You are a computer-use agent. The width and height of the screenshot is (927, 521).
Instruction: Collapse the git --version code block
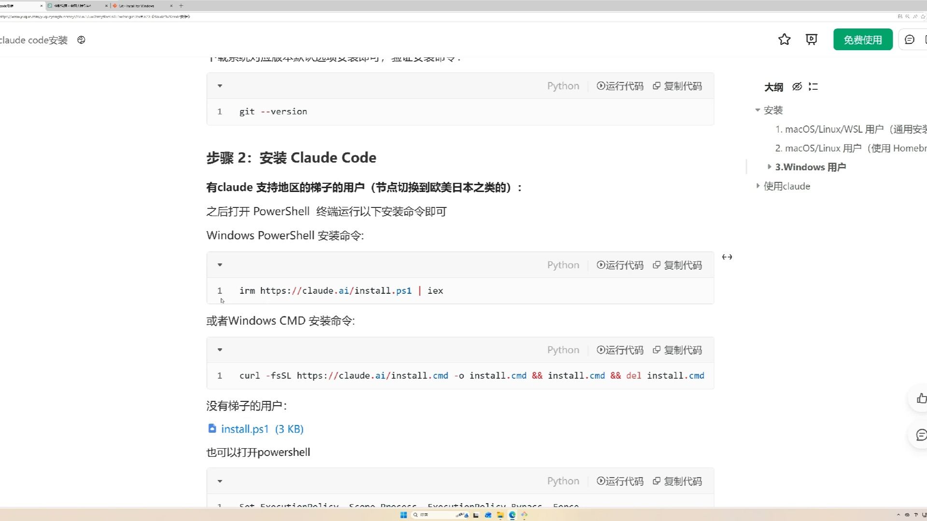pos(220,86)
